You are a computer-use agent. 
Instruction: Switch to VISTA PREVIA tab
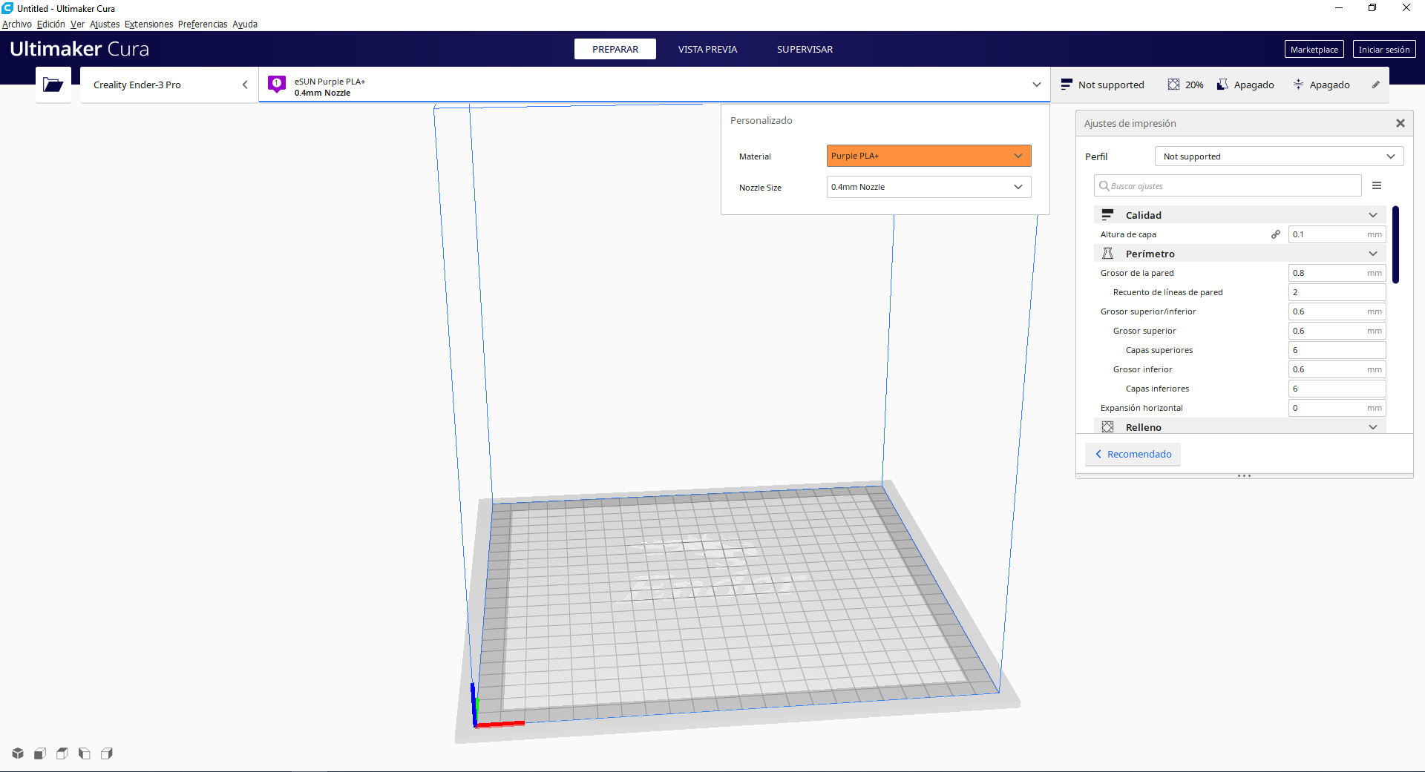[707, 49]
